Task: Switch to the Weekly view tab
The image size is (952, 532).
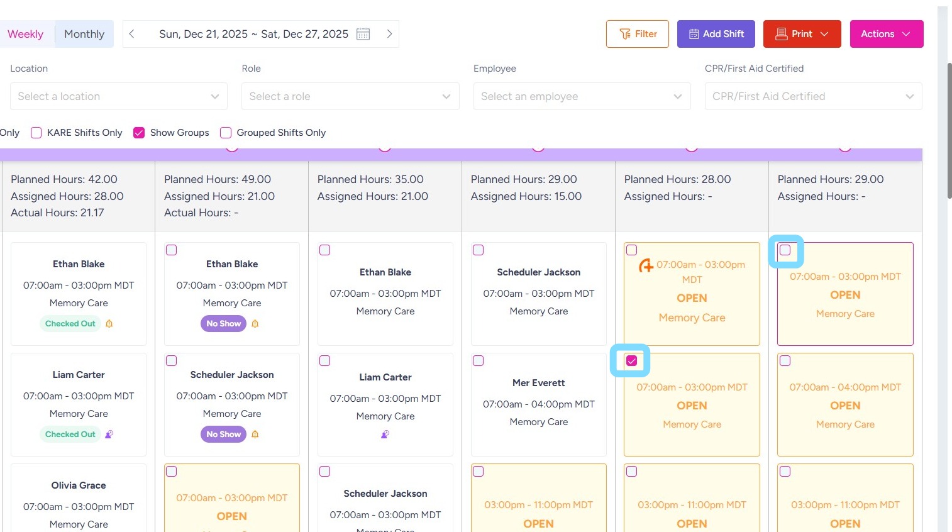Action: coord(26,34)
